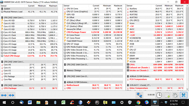Viewport: 189px width, 106px height.
Task: Launch Thunderbird from the taskbar
Action: (x=22, y=102)
